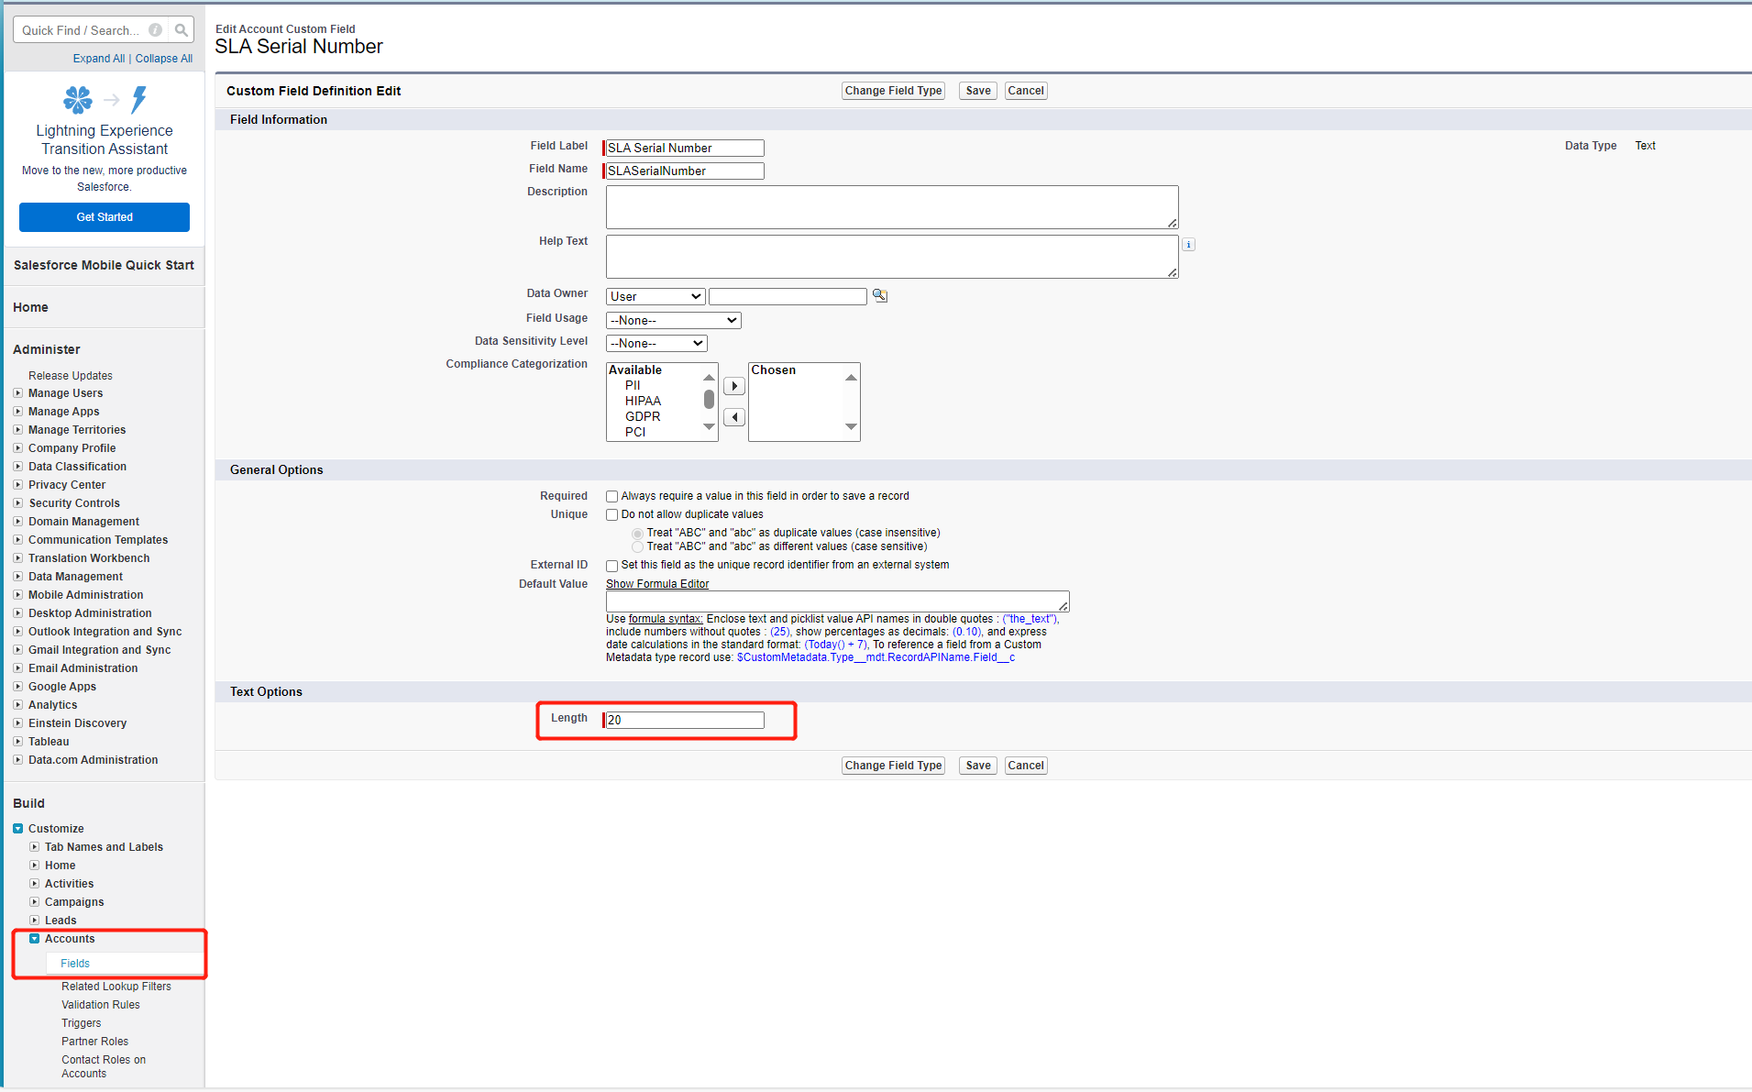The width and height of the screenshot is (1752, 1092).
Task: Click the Change Field Type button
Action: (x=892, y=90)
